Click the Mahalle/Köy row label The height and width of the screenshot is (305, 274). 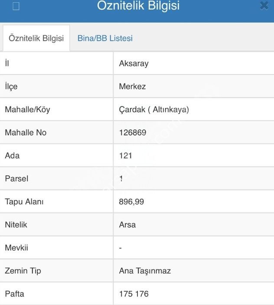[27, 109]
